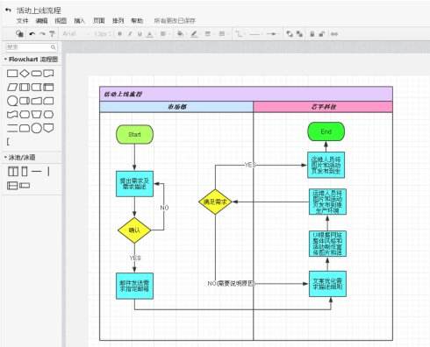The height and width of the screenshot is (347, 430).
Task: Select the green End node in the diagram
Action: [x=326, y=131]
